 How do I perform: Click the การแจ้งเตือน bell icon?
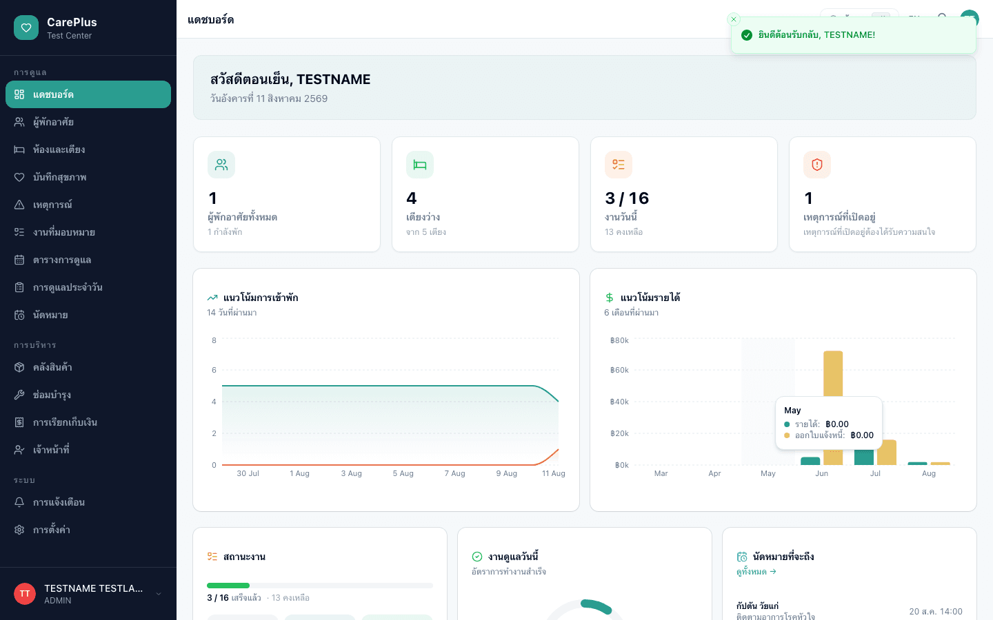tap(19, 502)
